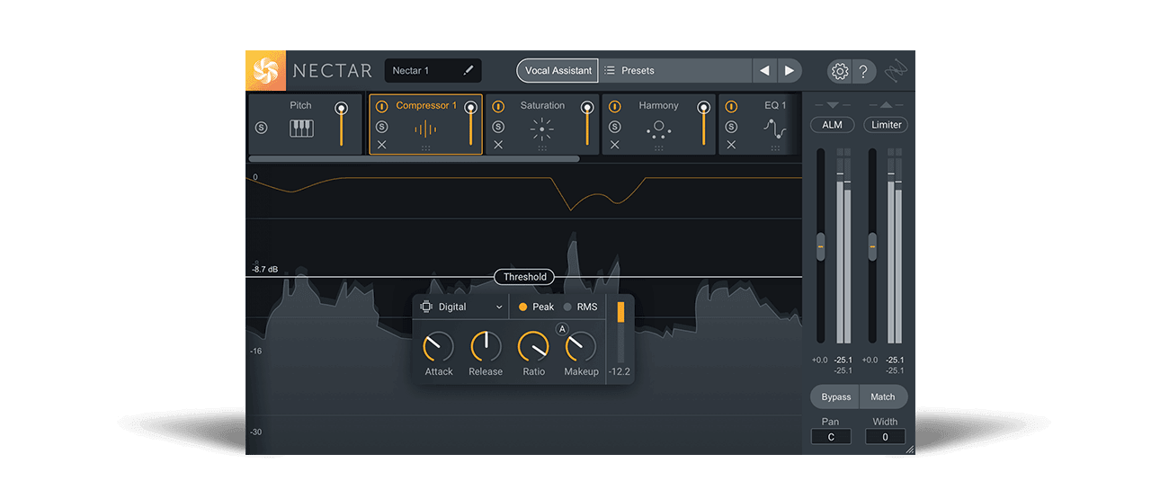The image size is (1151, 490).
Task: Click the Pitch module mix slider
Action: (341, 124)
